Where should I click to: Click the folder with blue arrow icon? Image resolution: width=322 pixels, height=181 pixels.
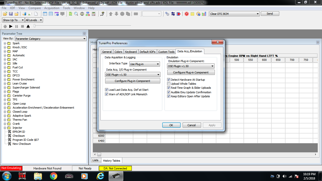pos(17,14)
